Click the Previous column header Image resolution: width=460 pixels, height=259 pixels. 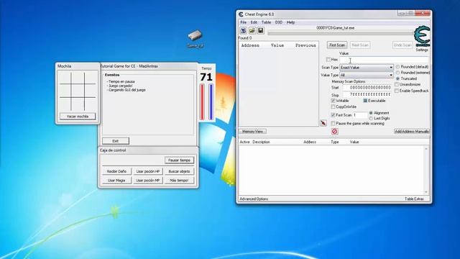(x=305, y=45)
